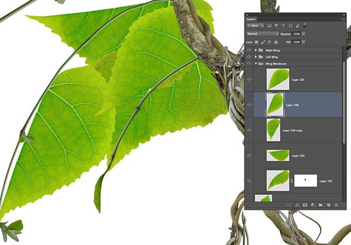Click link icon between Layer 103 thumbnail and mask

pos(291,181)
